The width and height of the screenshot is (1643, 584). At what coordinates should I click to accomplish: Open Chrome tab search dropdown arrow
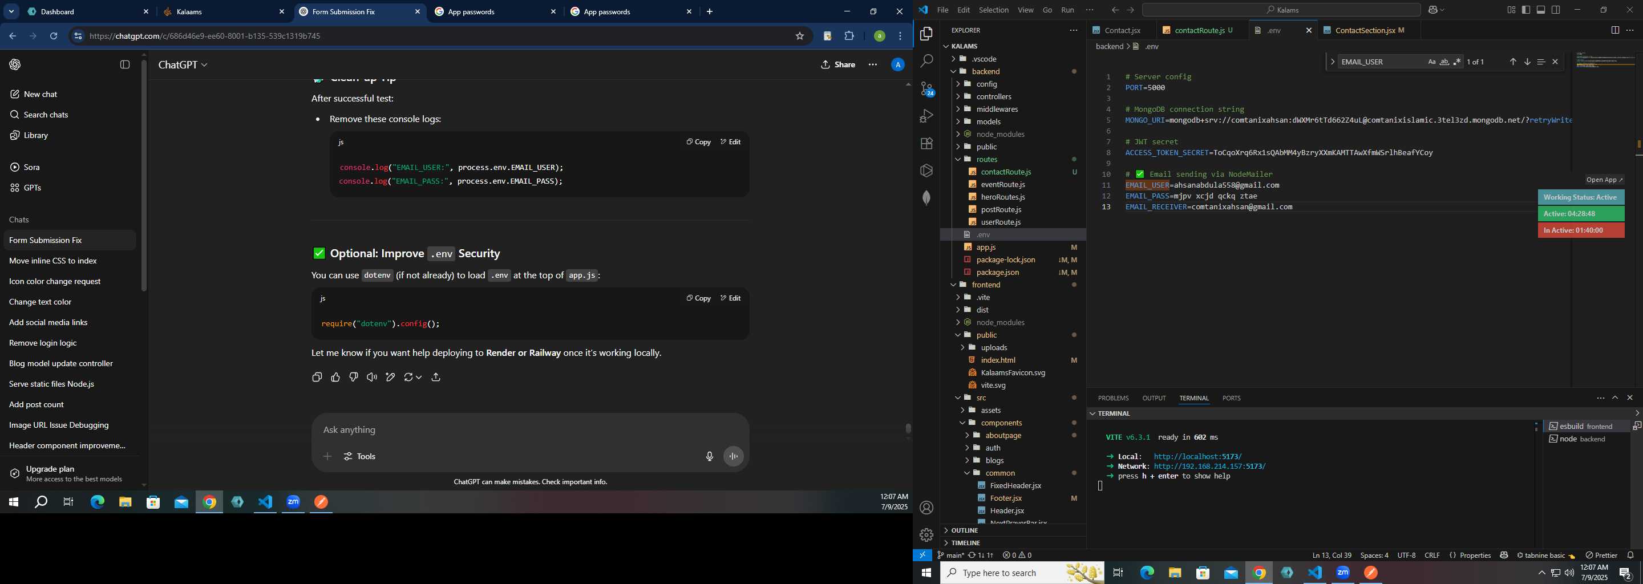click(x=11, y=11)
